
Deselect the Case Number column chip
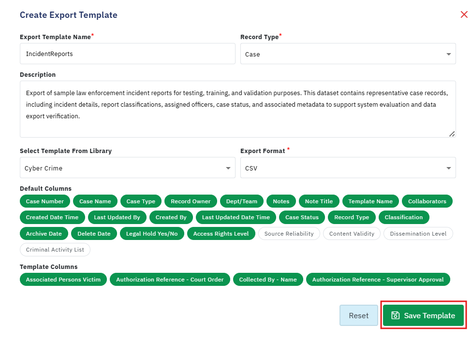pos(45,201)
